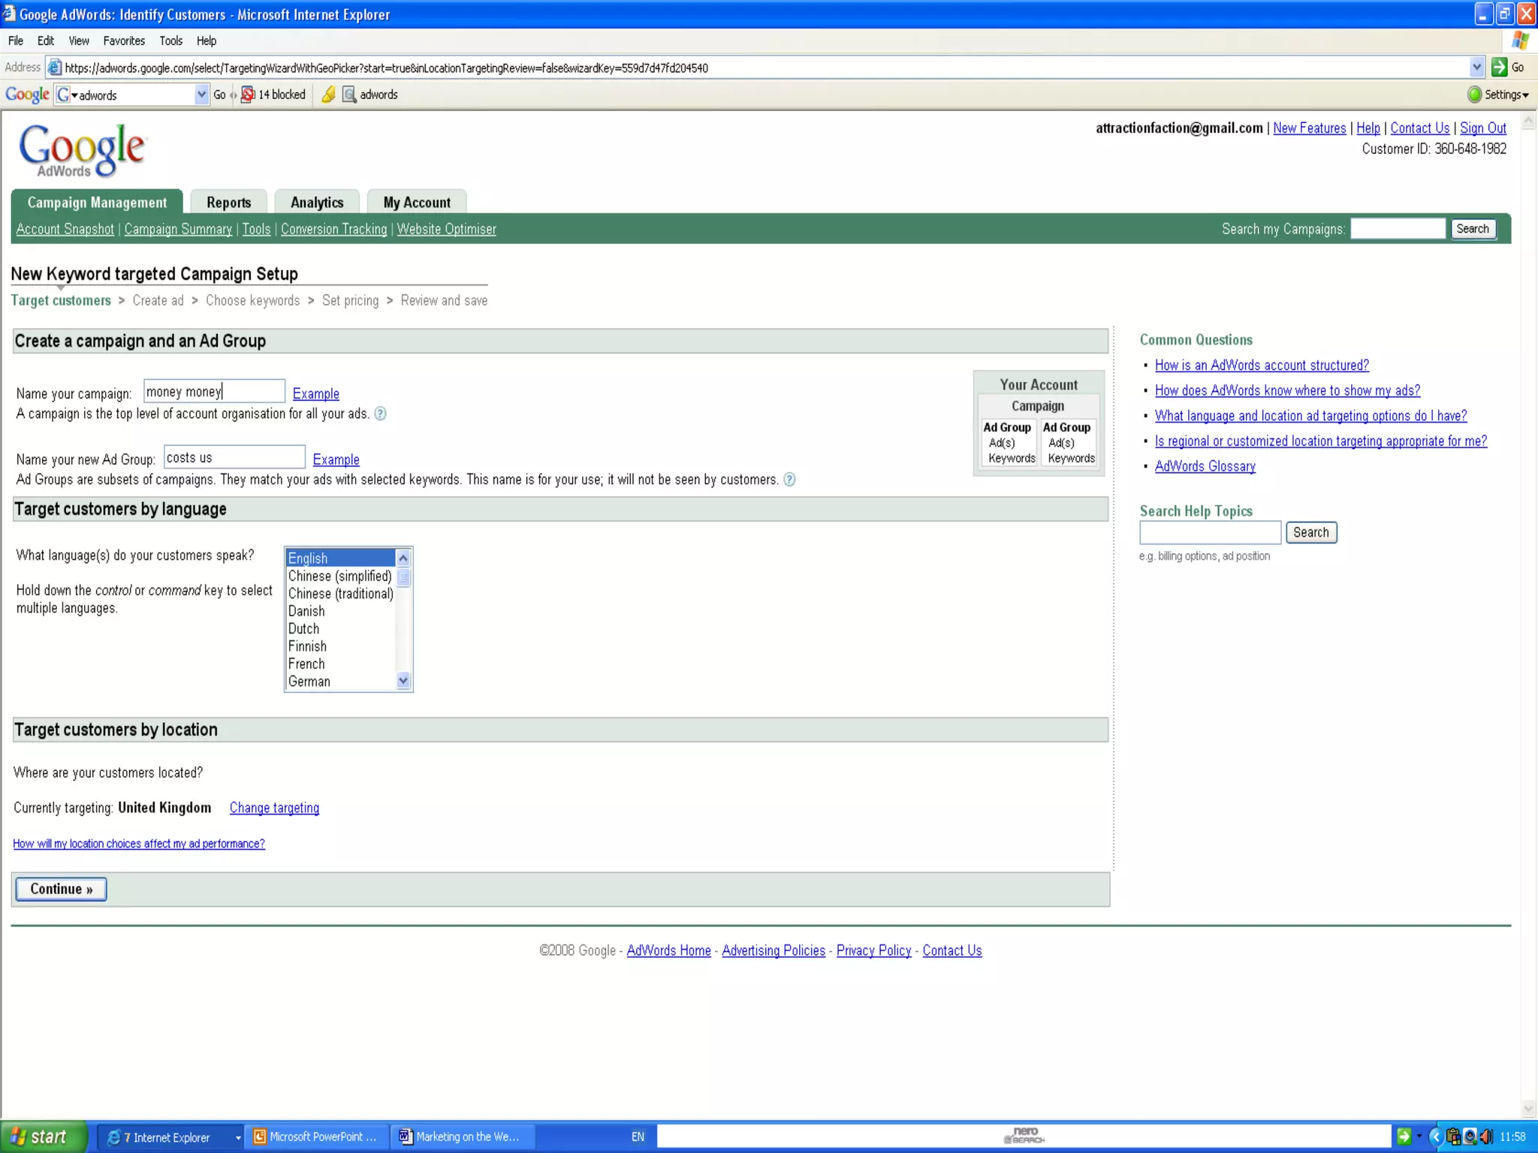Click the green Go arrow beside address bar

point(1499,68)
